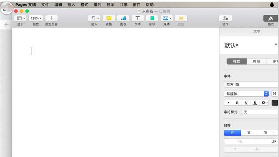Open the 插入 paragraph-mark insert menu
279x157 pixels.
point(94,18)
